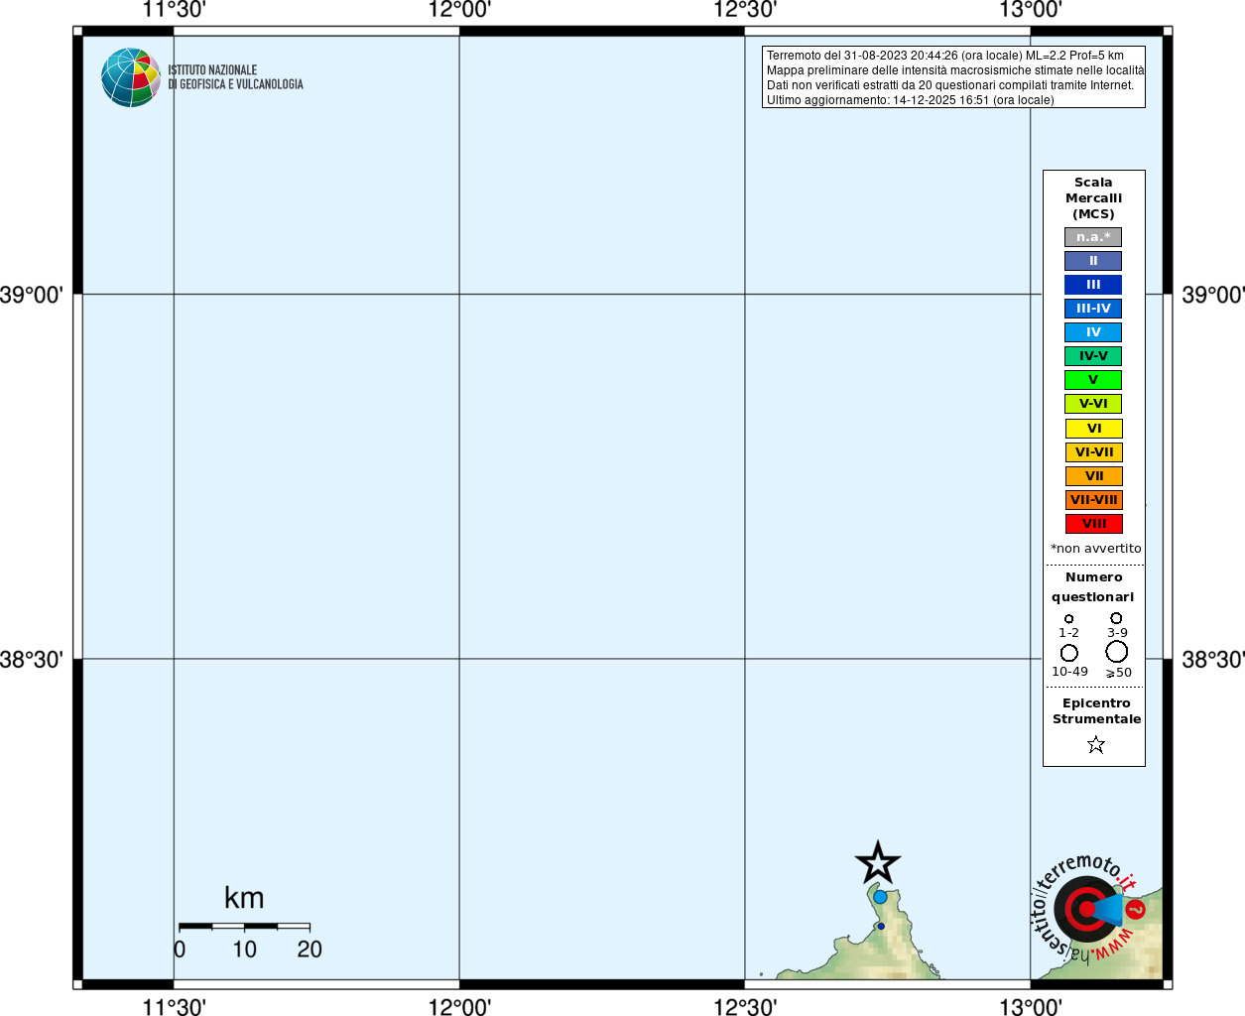Click the earthquake info text box
This screenshot has width=1245, height=1016.
tap(953, 77)
